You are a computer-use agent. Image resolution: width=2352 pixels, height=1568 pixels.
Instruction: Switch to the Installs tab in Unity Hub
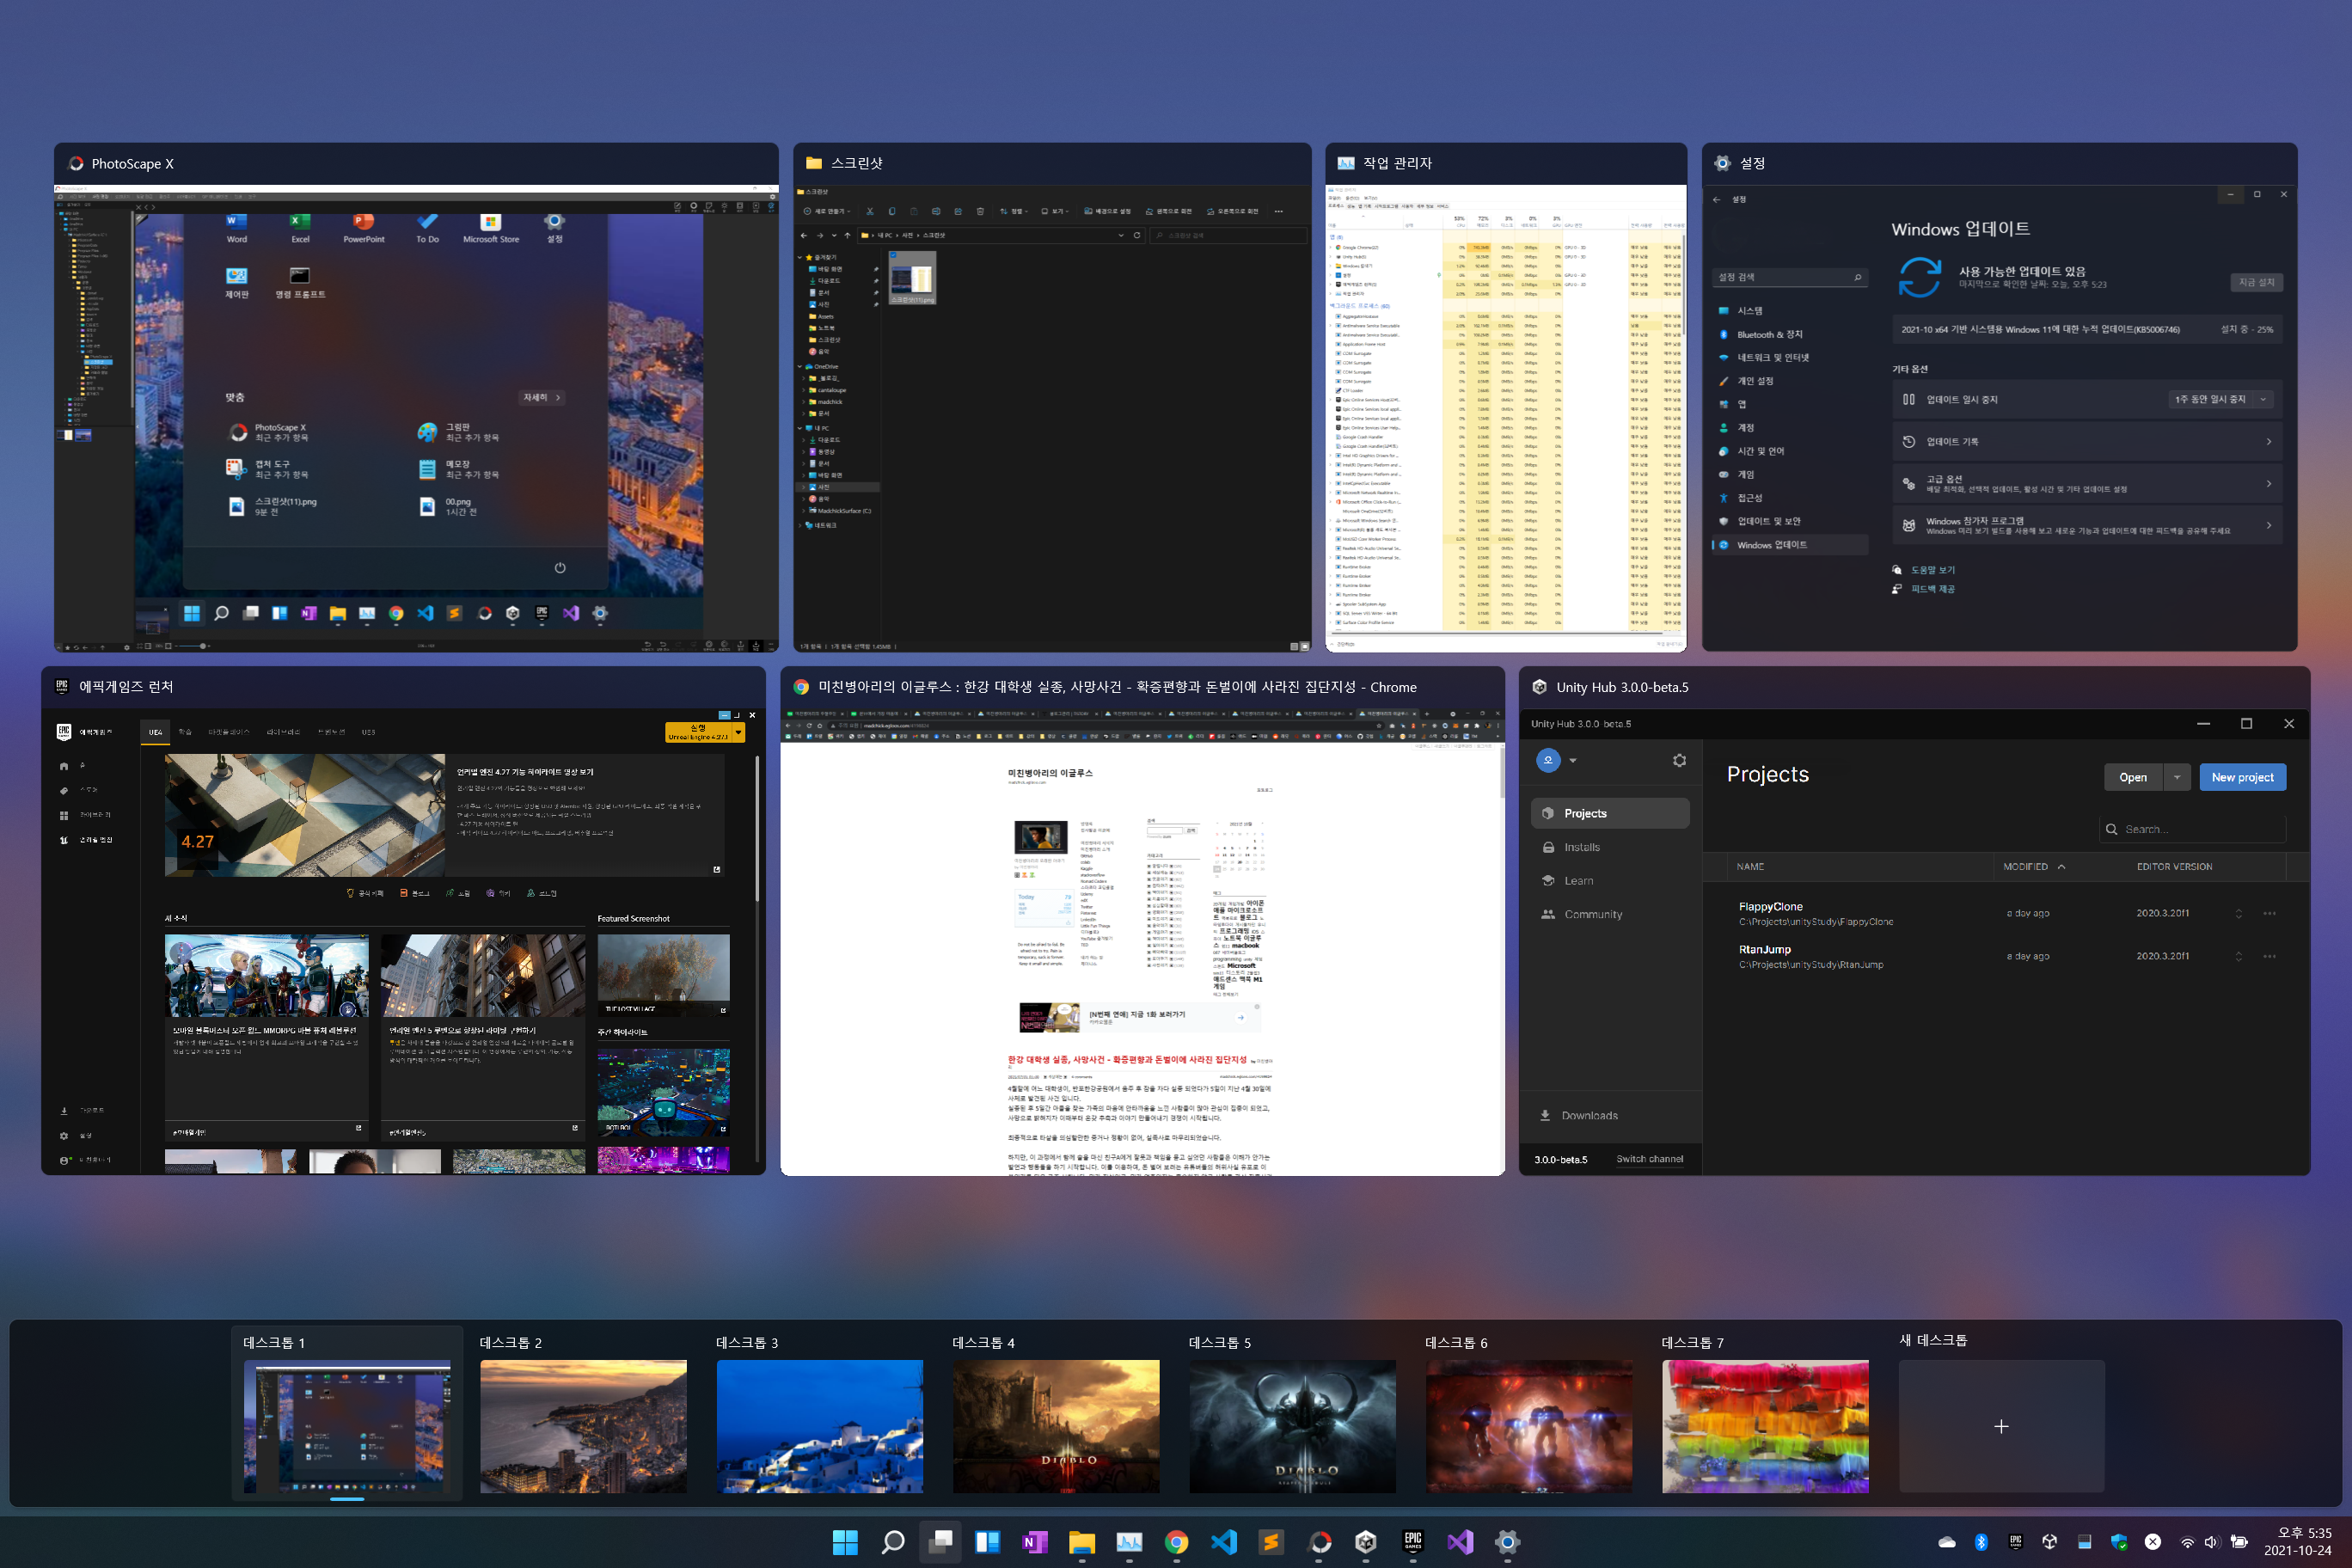[x=1582, y=847]
